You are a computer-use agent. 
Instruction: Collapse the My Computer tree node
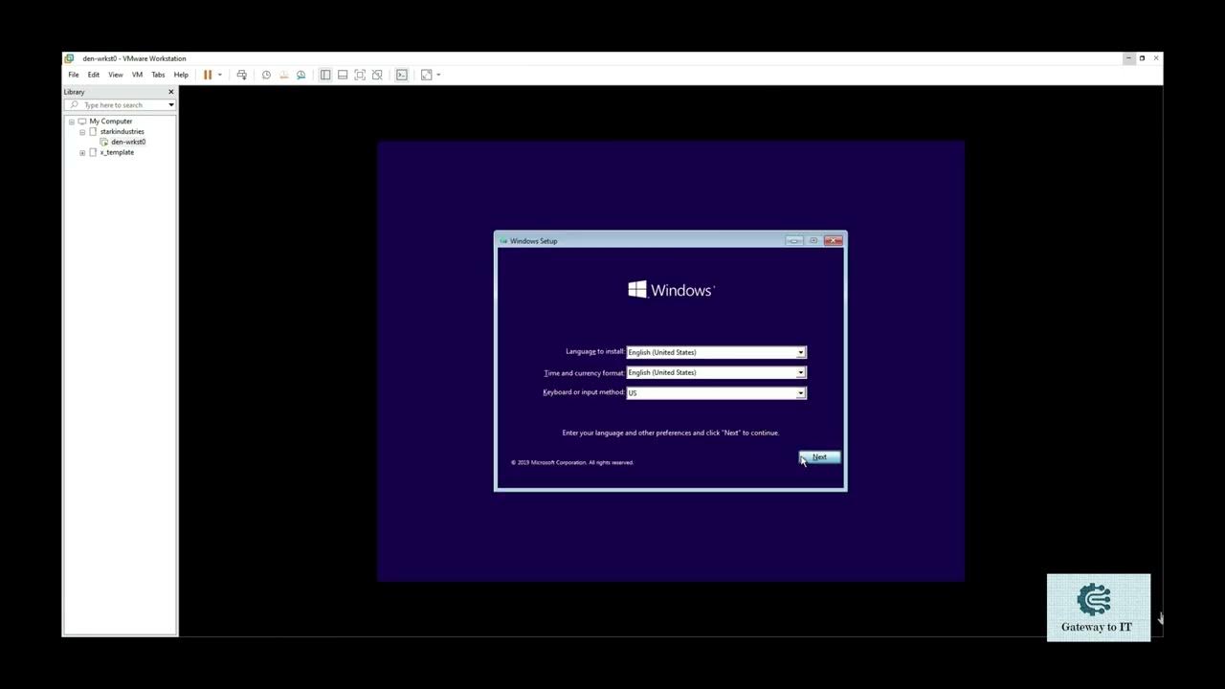pyautogui.click(x=71, y=122)
